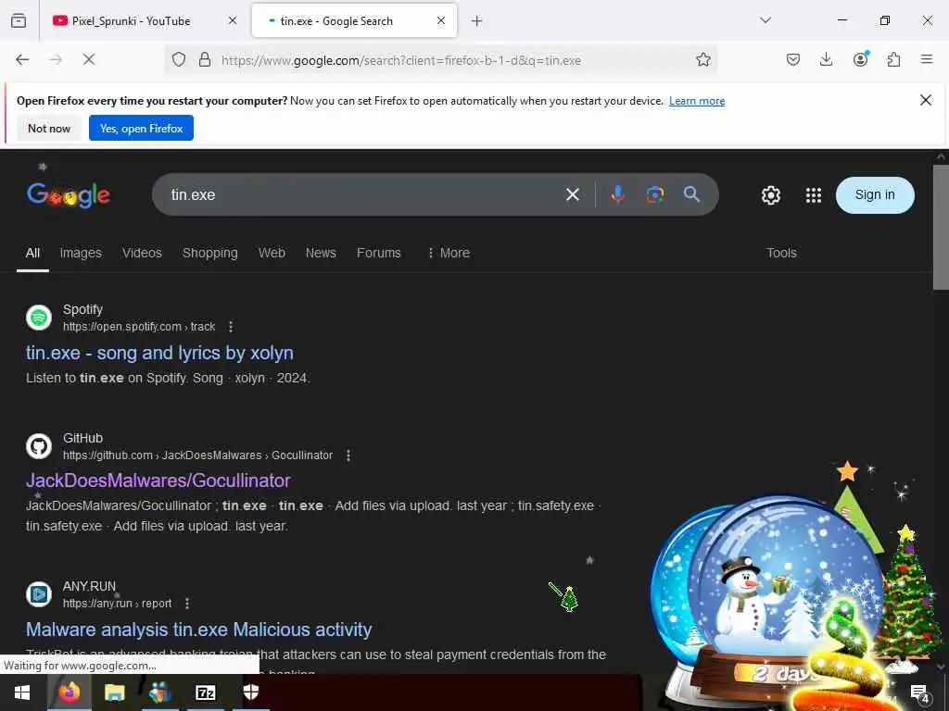Screen dimensions: 949x711
Task: Choose Not now in the notification
Action: 49,128
